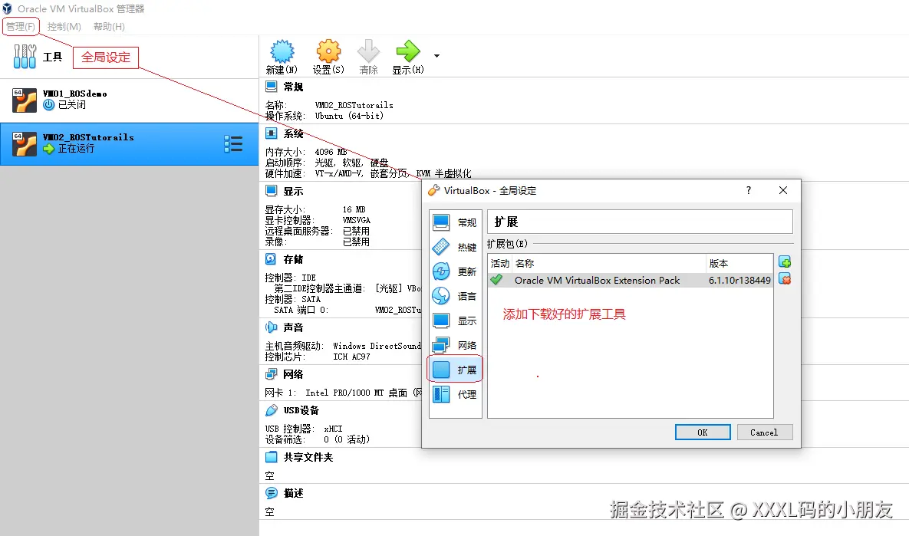Screen dimensions: 909x536
Task: Select 热键 in the global settings sidebar
Action: 456,247
